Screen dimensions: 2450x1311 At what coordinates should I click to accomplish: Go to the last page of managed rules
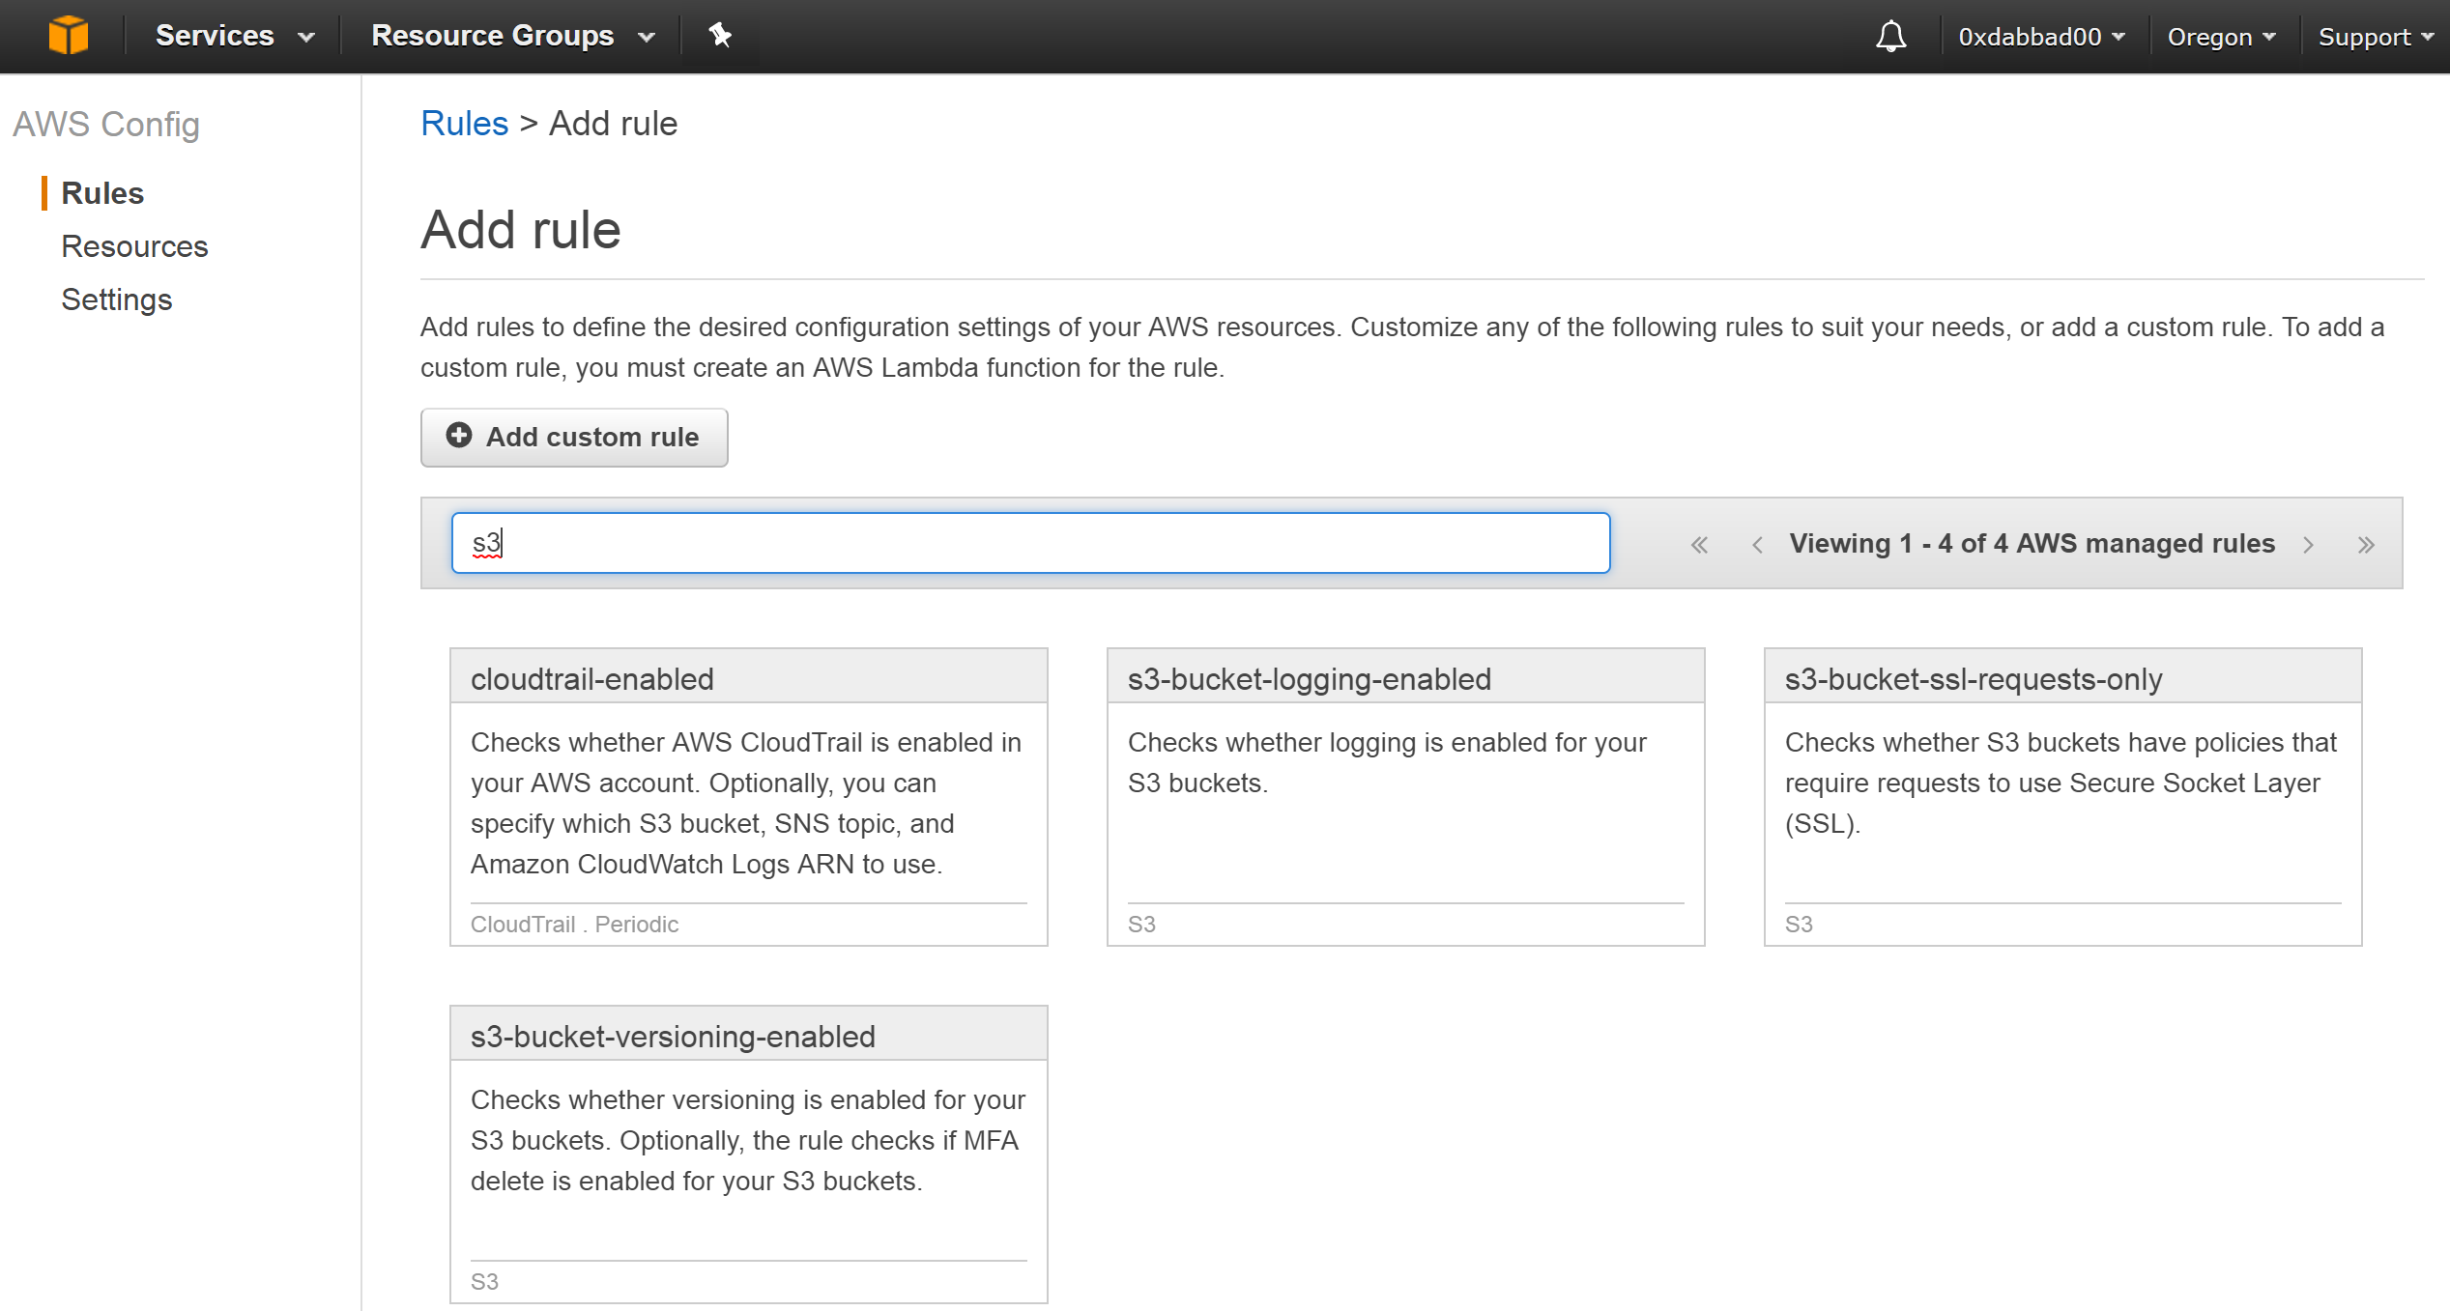(2365, 545)
